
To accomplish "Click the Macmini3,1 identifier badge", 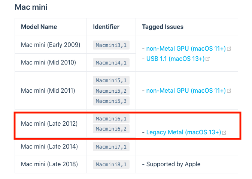I will 111,45.
